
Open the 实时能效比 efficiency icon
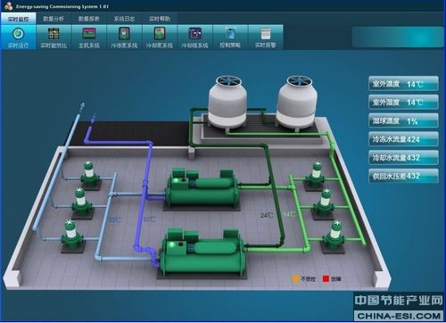coord(54,37)
